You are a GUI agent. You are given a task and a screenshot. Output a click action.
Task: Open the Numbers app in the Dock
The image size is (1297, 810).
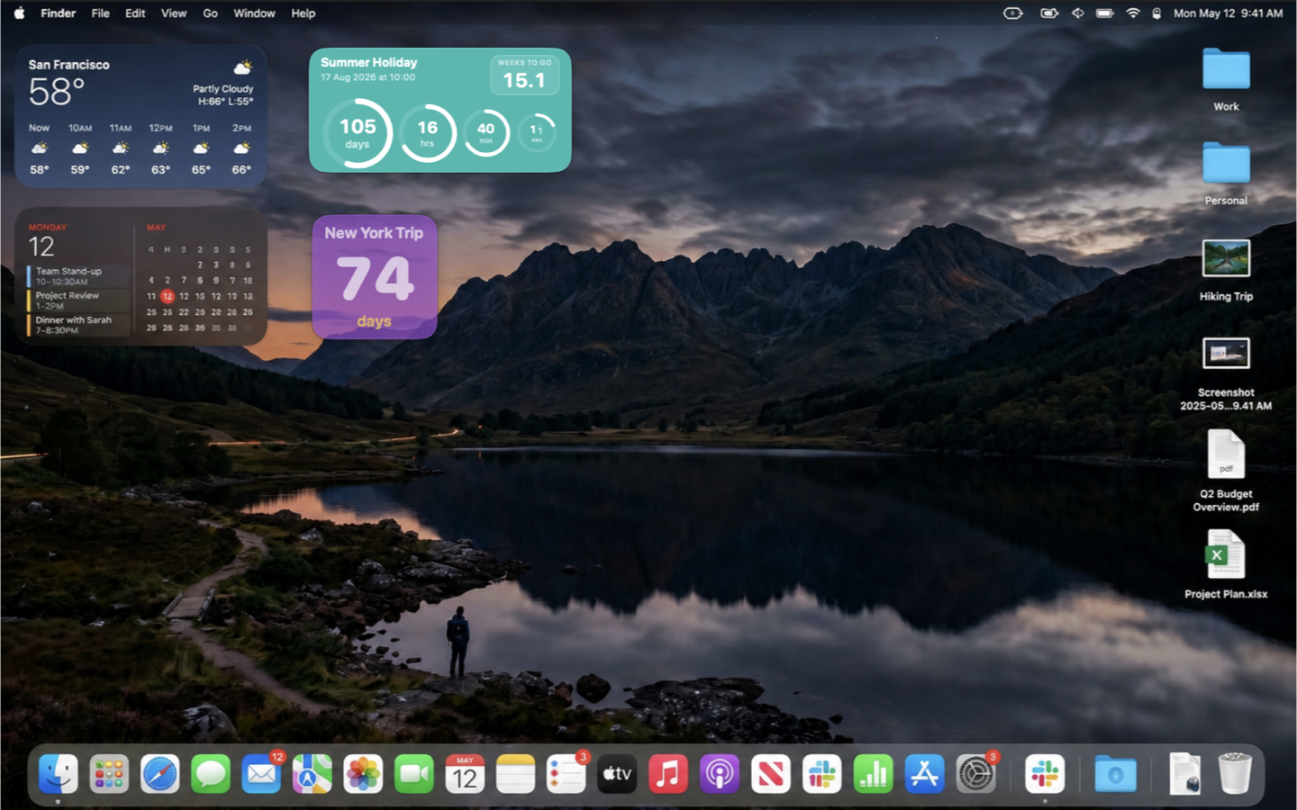873,773
